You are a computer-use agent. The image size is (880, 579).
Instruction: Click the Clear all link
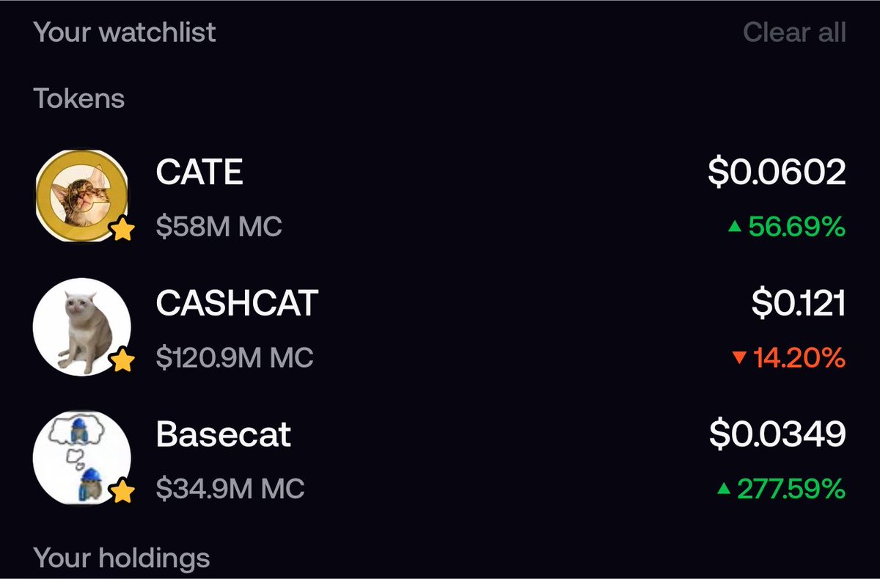tap(794, 32)
